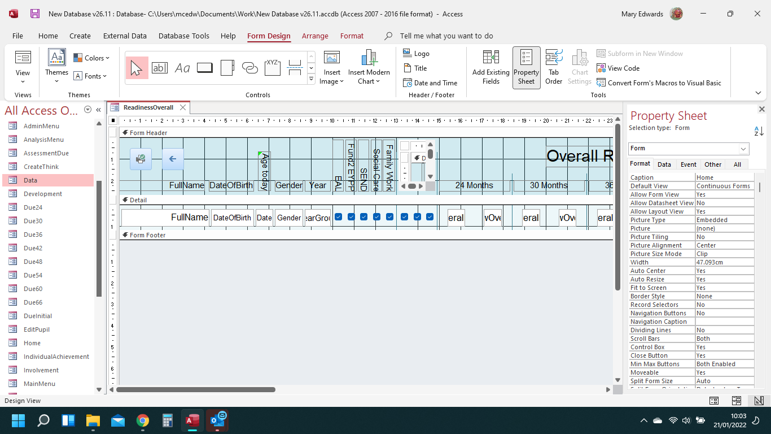Viewport: 771px width, 434px height.
Task: Open the Fonts theme dropdown
Action: click(90, 76)
